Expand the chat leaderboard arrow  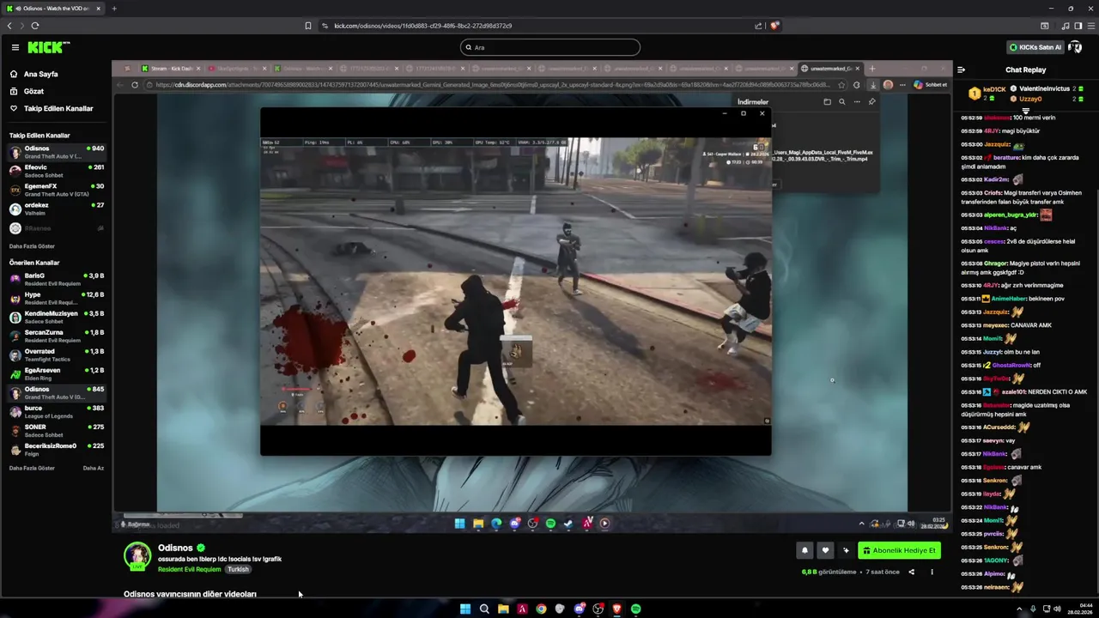click(x=1025, y=111)
